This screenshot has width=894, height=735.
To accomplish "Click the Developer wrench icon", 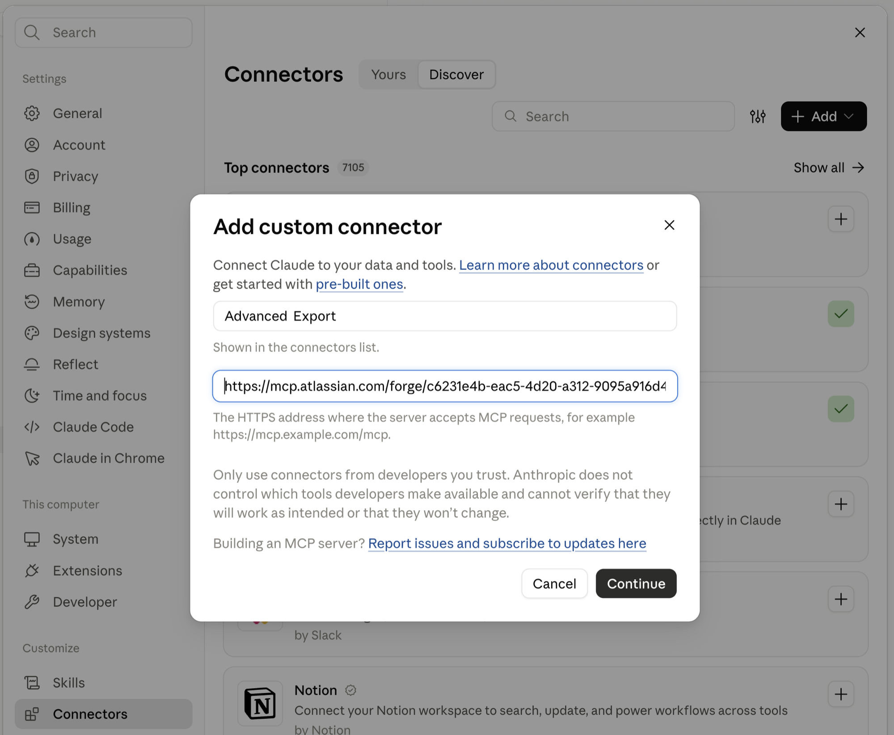I will 32,602.
